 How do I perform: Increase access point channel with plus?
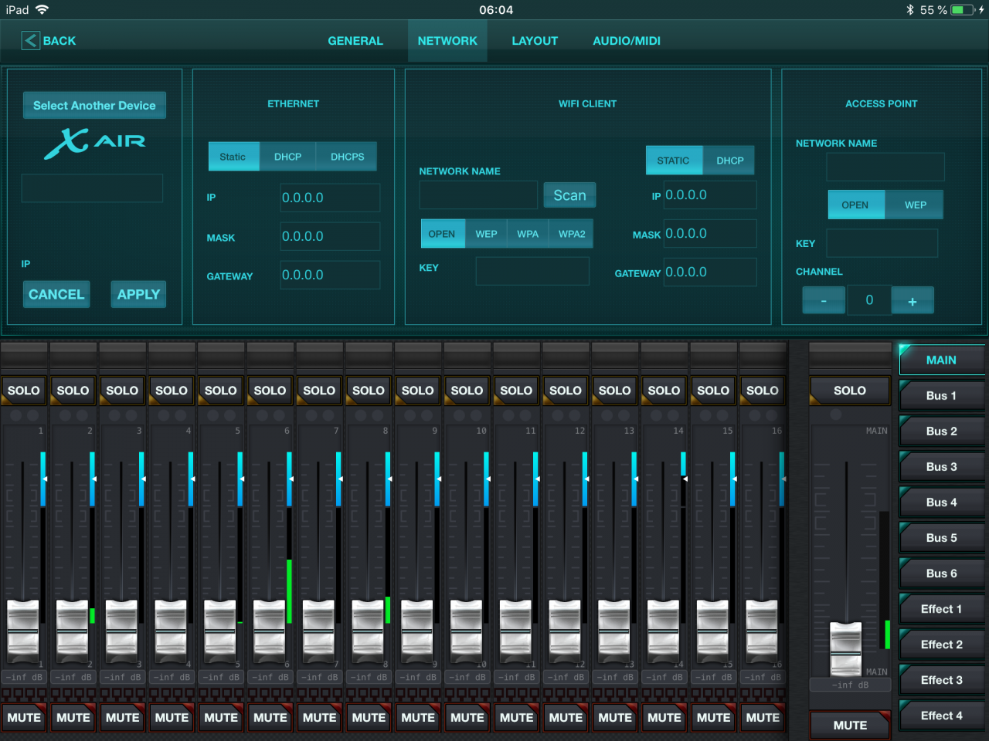(913, 300)
